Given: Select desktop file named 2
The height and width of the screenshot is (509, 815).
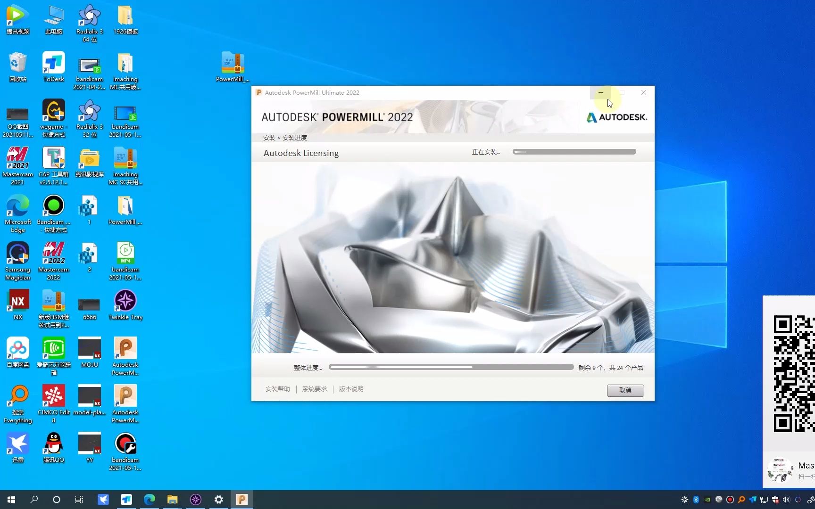Looking at the screenshot, I should [89, 258].
